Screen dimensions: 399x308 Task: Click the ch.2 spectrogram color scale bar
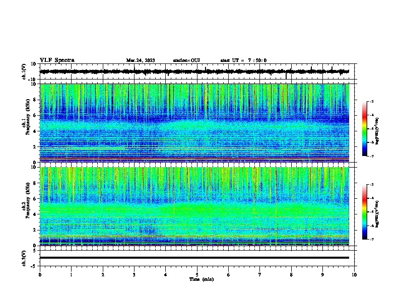tap(364, 212)
